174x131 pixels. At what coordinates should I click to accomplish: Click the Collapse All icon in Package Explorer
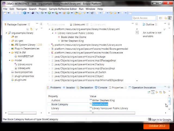click(x=27, y=29)
